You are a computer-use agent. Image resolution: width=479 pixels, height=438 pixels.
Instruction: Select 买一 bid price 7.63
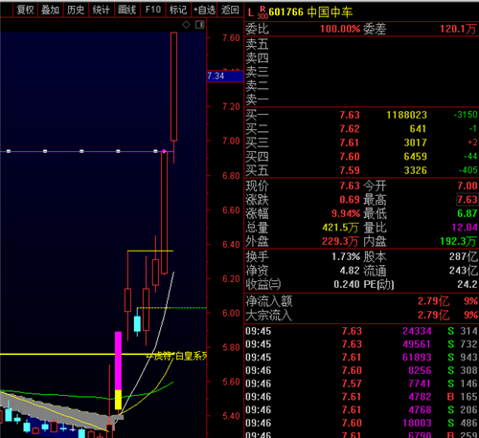pyautogui.click(x=350, y=115)
